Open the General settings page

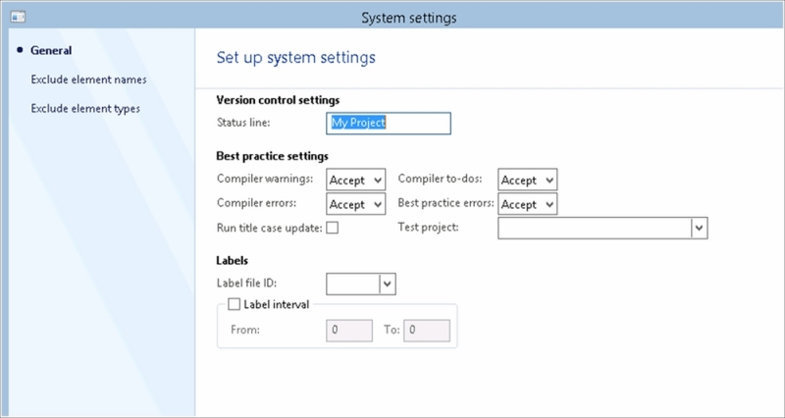pyautogui.click(x=51, y=50)
